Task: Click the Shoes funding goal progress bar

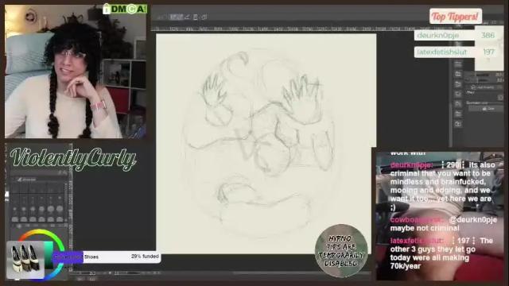Action: (107, 257)
